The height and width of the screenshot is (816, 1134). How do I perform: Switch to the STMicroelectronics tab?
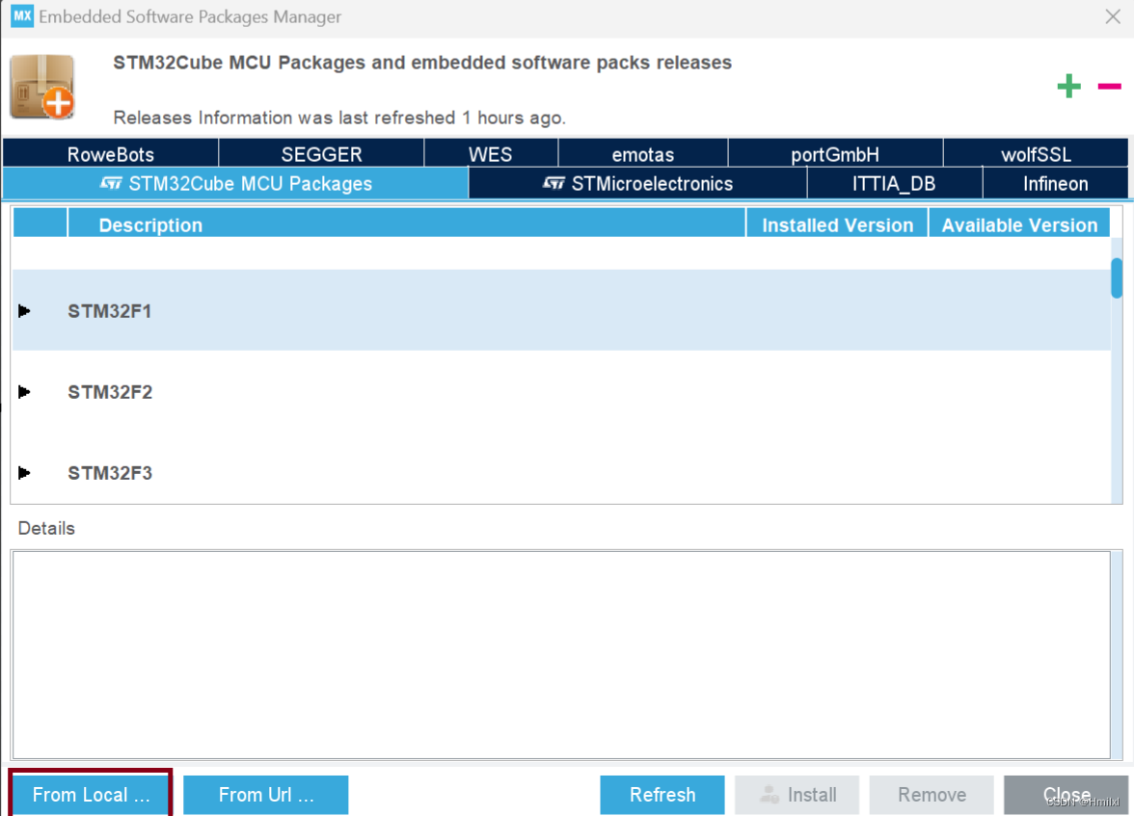point(638,183)
